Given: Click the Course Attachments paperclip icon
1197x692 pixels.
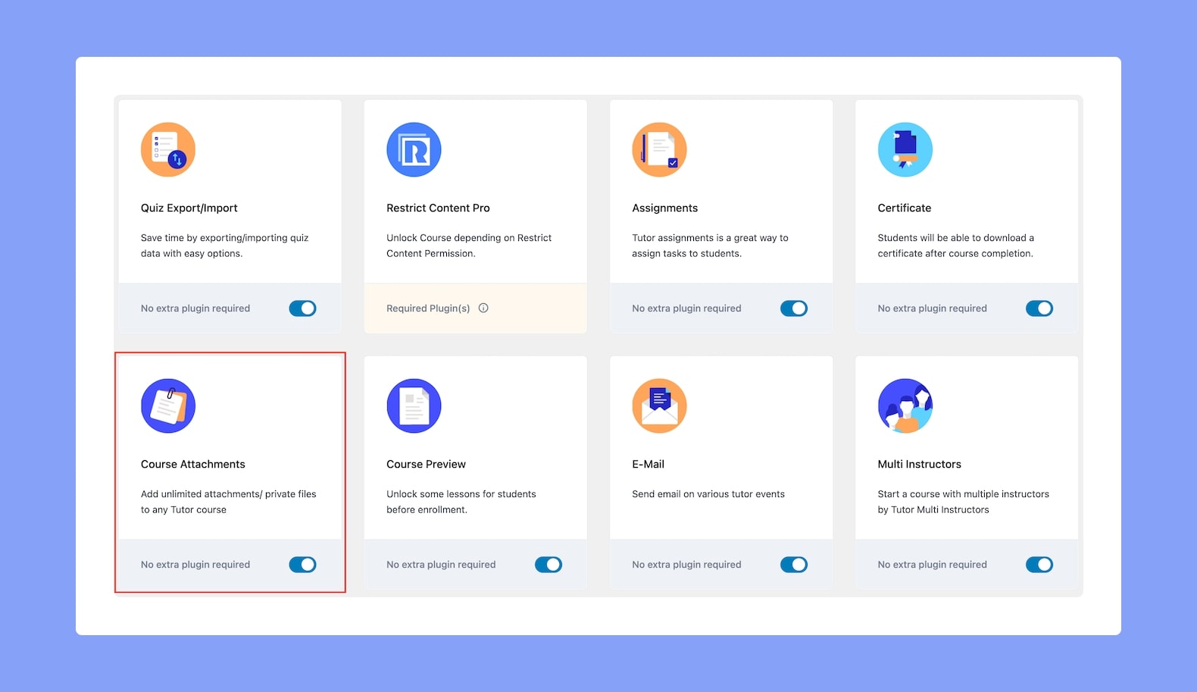Looking at the screenshot, I should pos(168,405).
